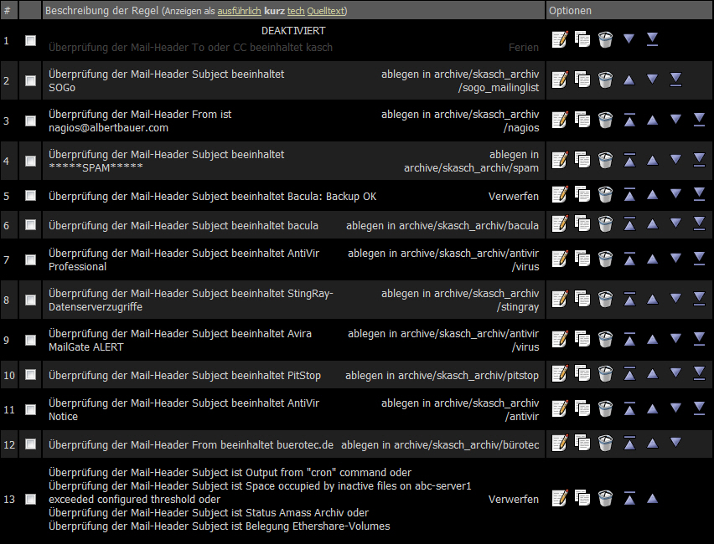This screenshot has width=714, height=544.
Task: Copy rule 12 buerotec.de rule
Action: [582, 443]
